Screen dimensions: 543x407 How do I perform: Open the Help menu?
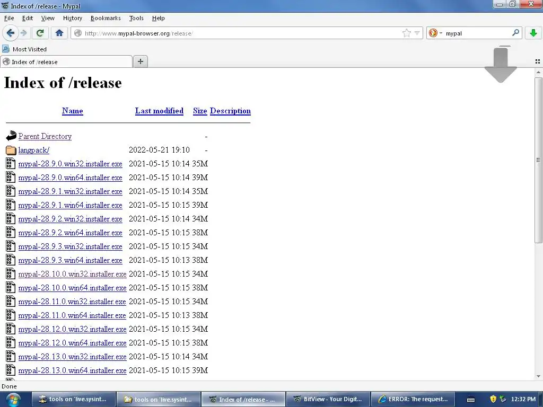coord(158,18)
